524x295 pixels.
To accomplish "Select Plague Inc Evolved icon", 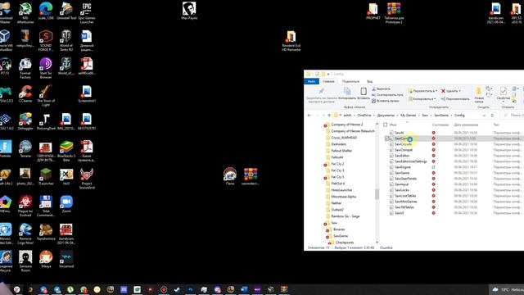I will point(25,206).
